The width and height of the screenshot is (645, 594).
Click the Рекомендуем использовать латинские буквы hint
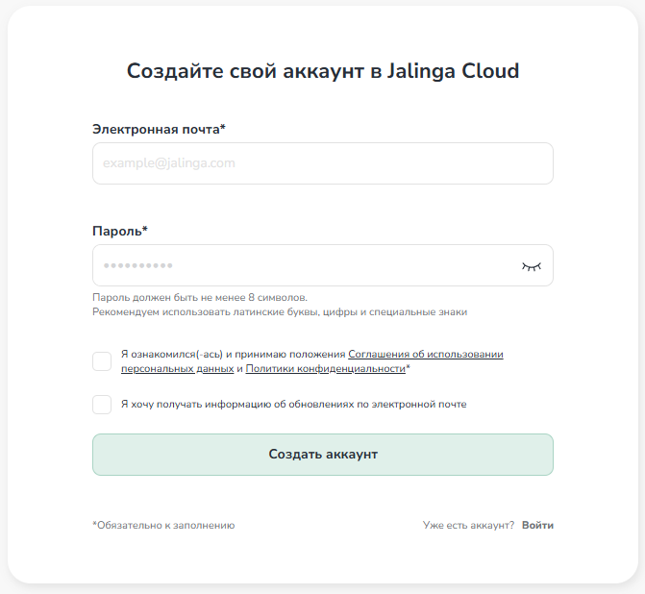(280, 312)
